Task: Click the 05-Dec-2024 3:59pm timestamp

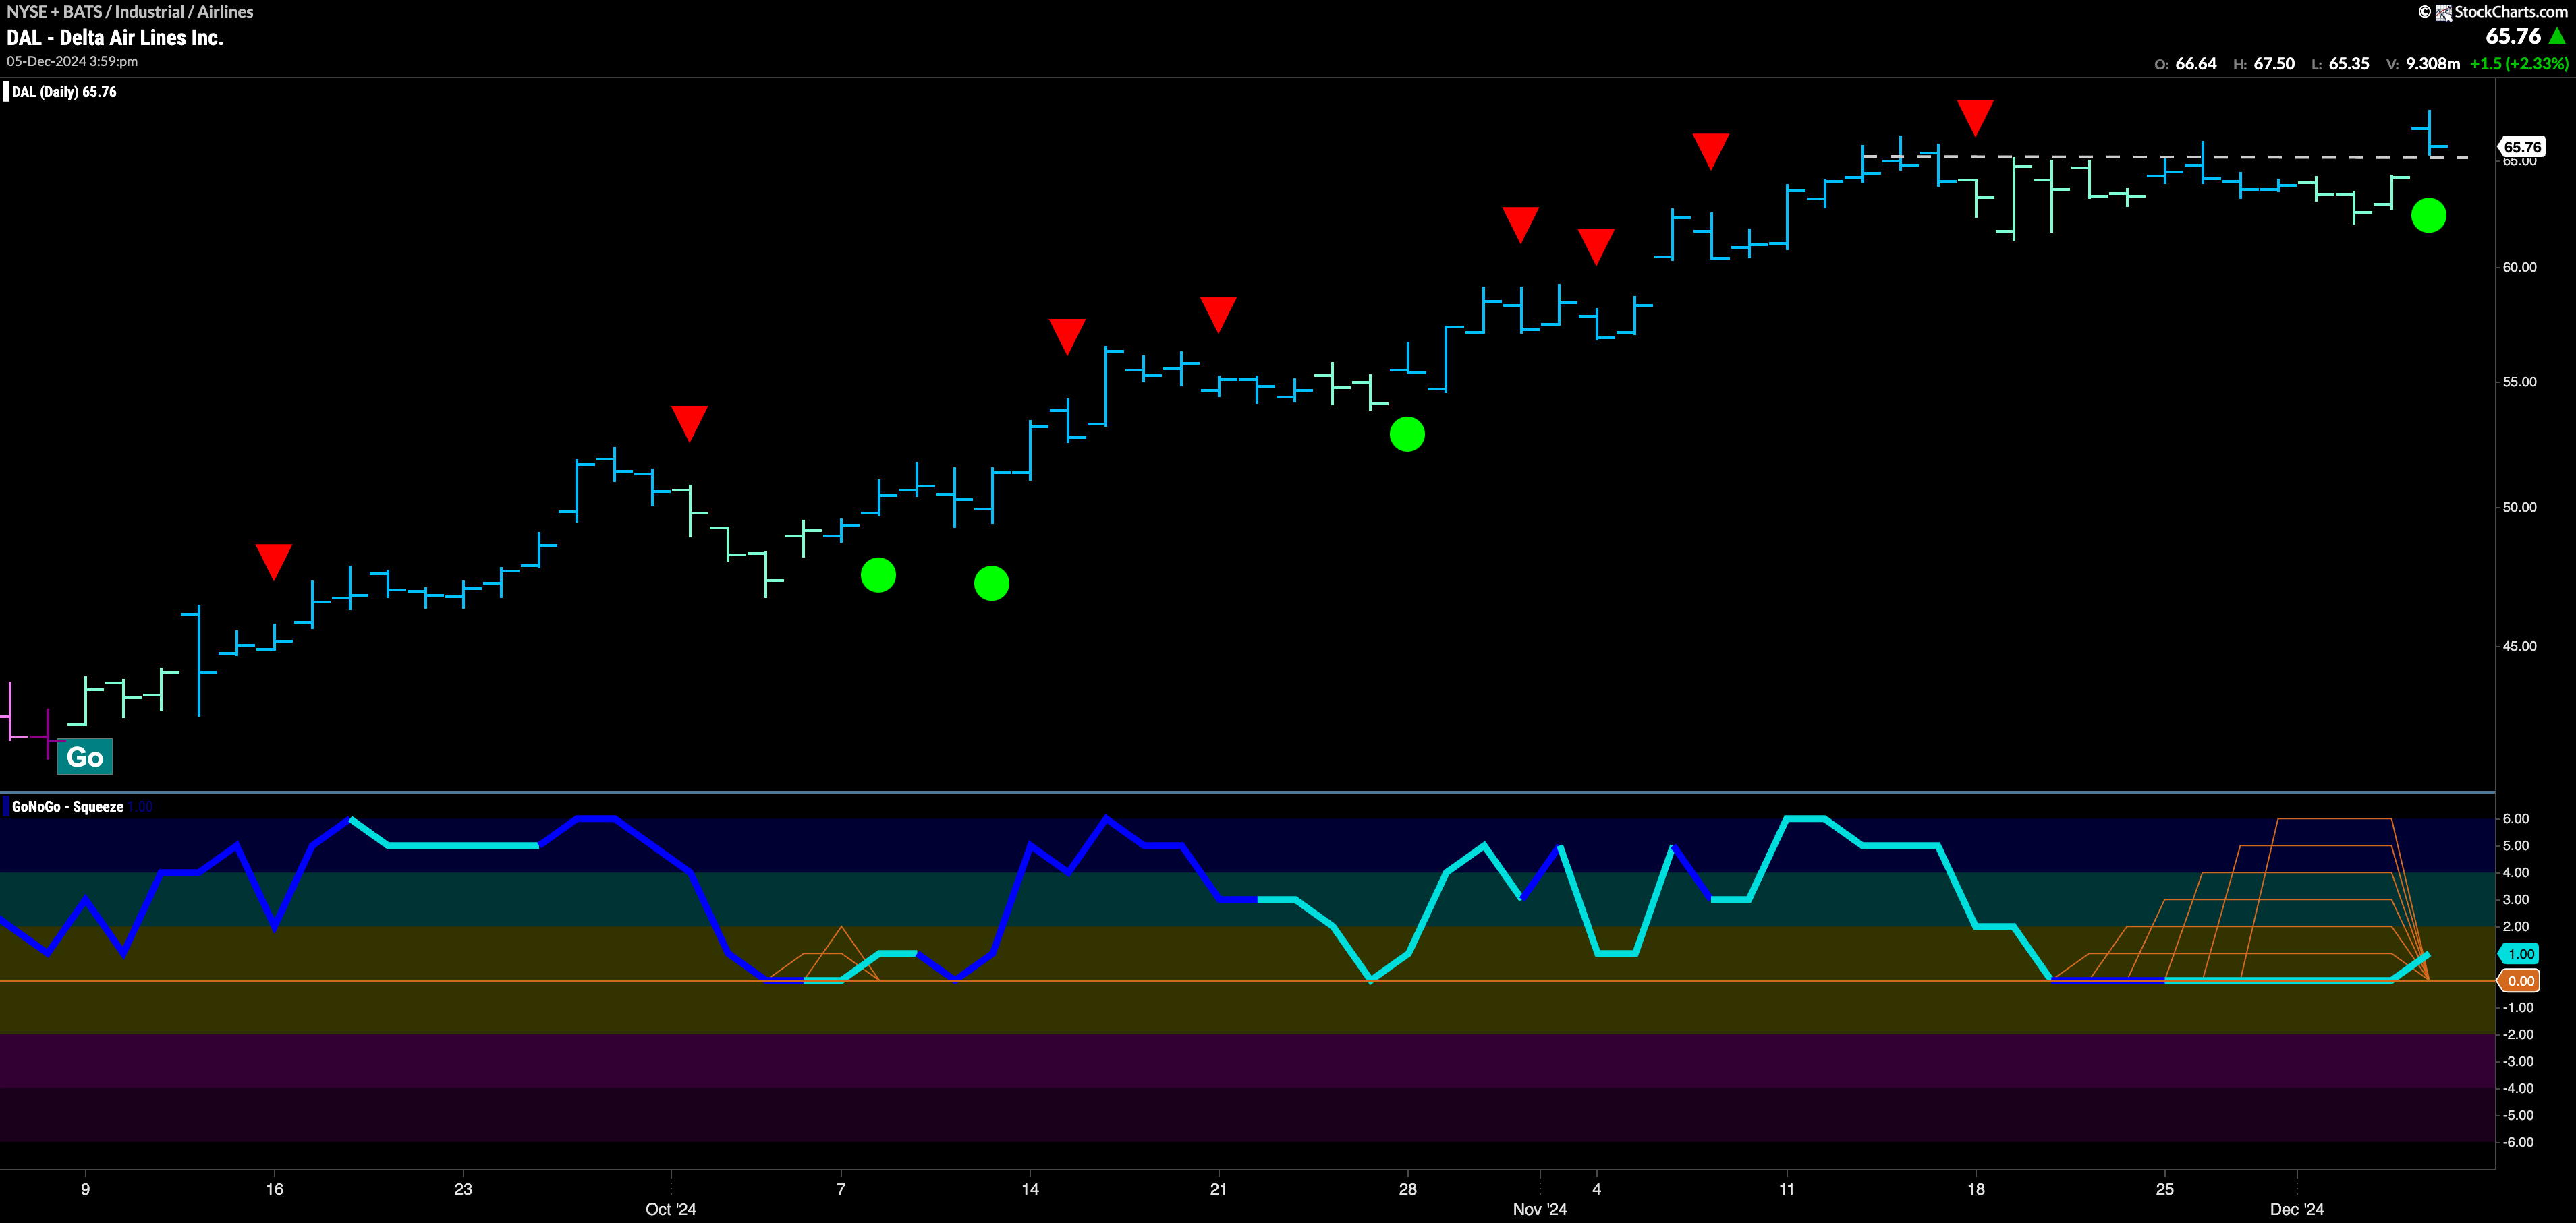Action: [x=72, y=61]
